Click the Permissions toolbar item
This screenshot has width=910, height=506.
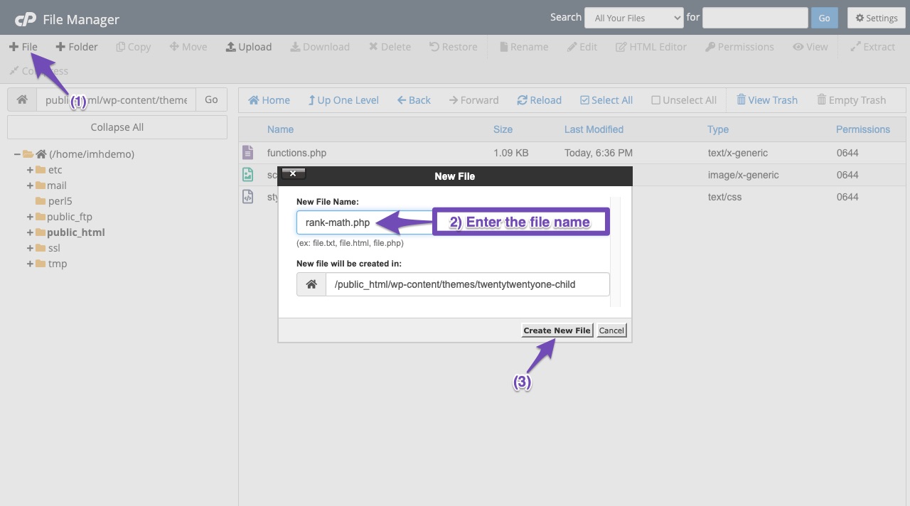pyautogui.click(x=739, y=47)
